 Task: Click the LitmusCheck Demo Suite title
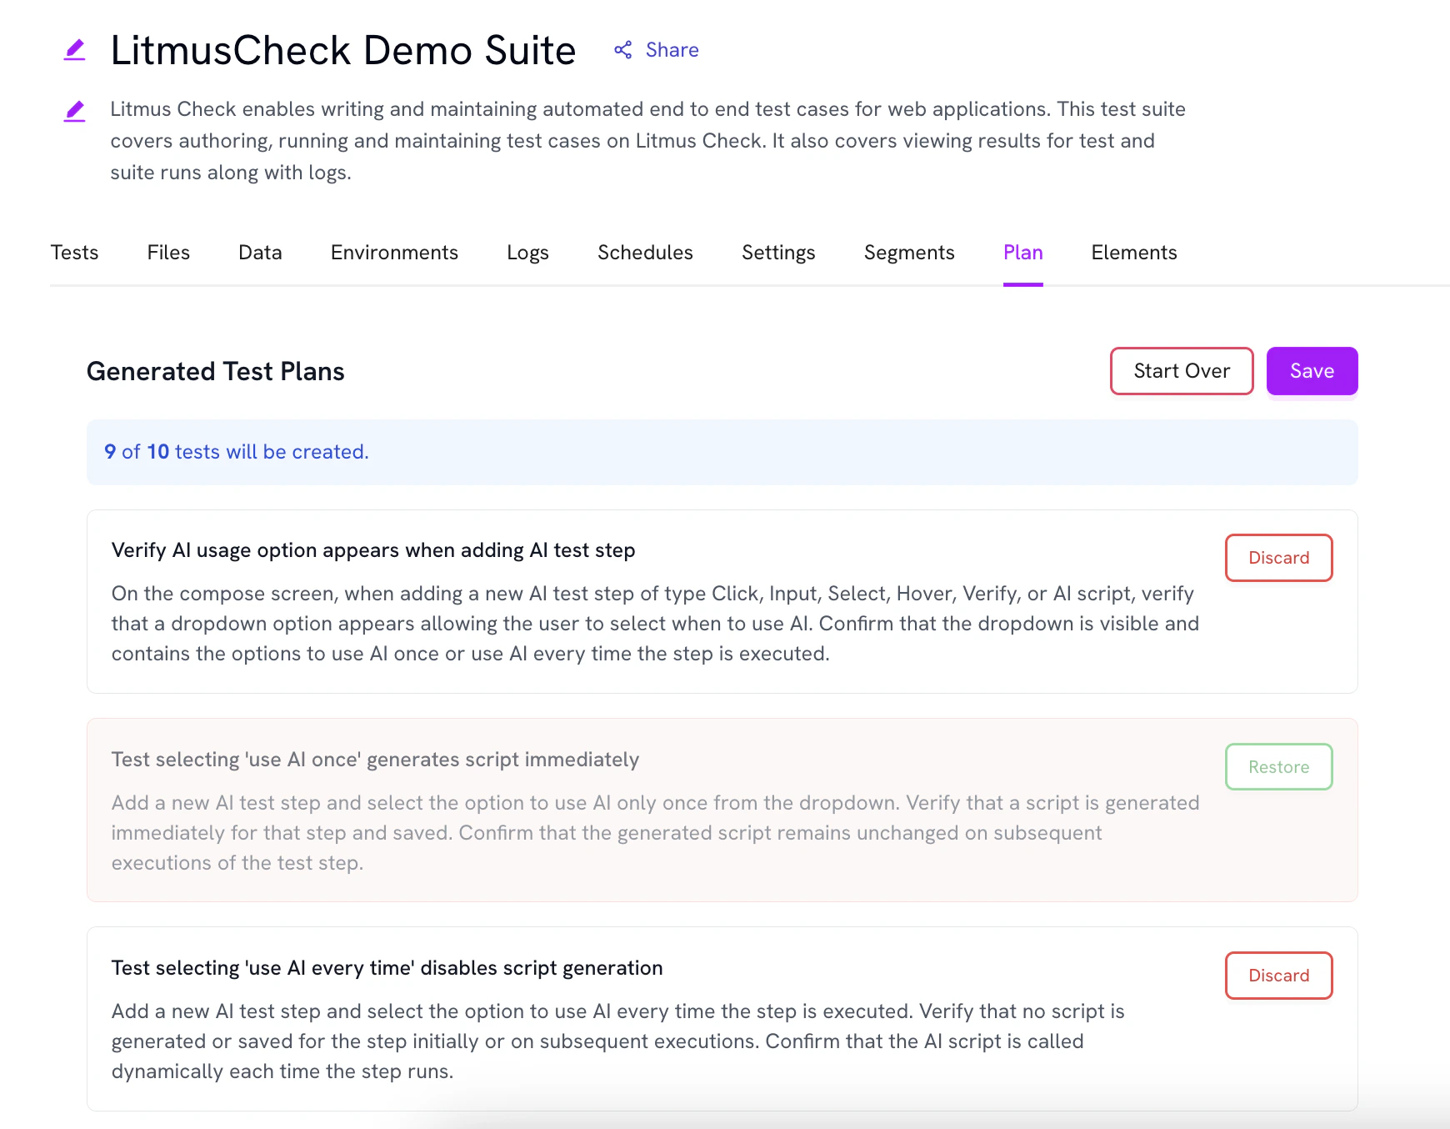tap(343, 50)
